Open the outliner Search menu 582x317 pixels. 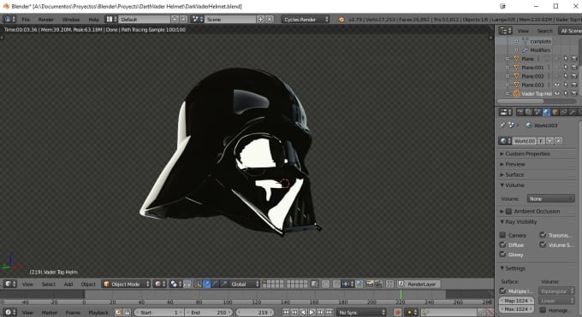point(544,31)
